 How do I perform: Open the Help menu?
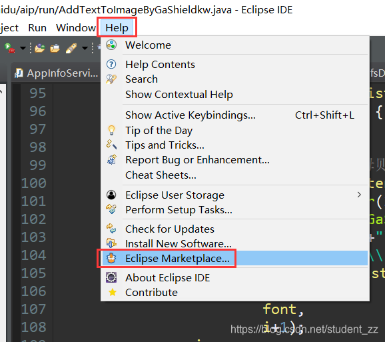117,28
